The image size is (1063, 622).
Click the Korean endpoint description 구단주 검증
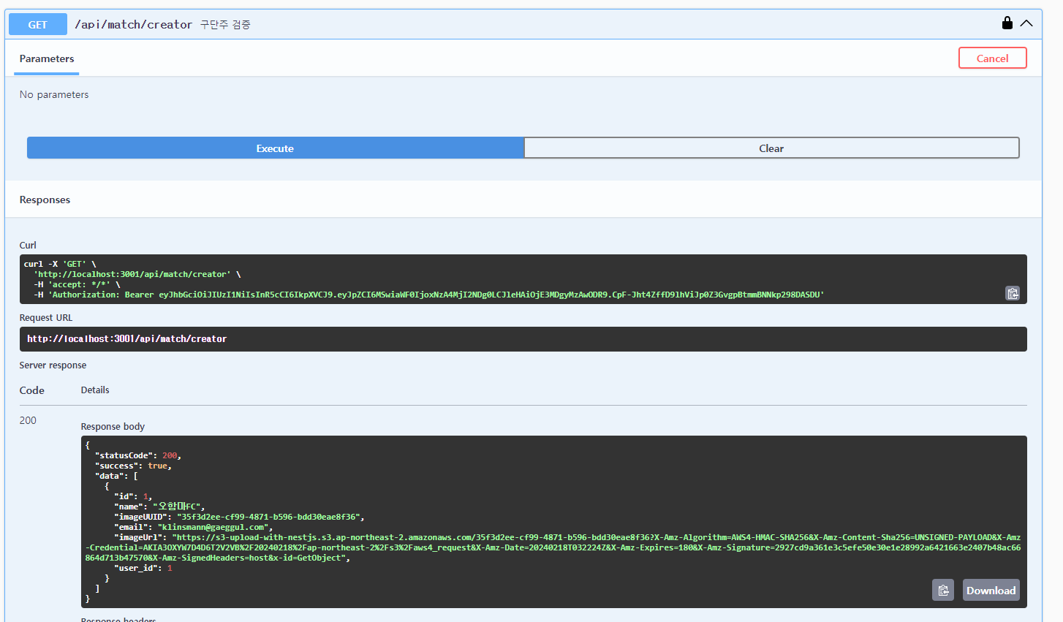(225, 24)
